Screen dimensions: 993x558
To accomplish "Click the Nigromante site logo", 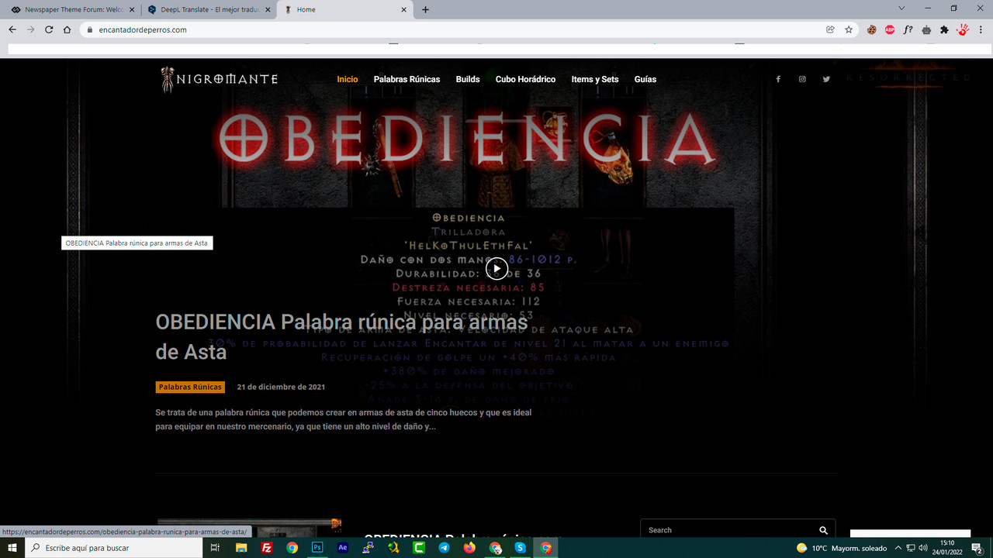I will [x=219, y=79].
